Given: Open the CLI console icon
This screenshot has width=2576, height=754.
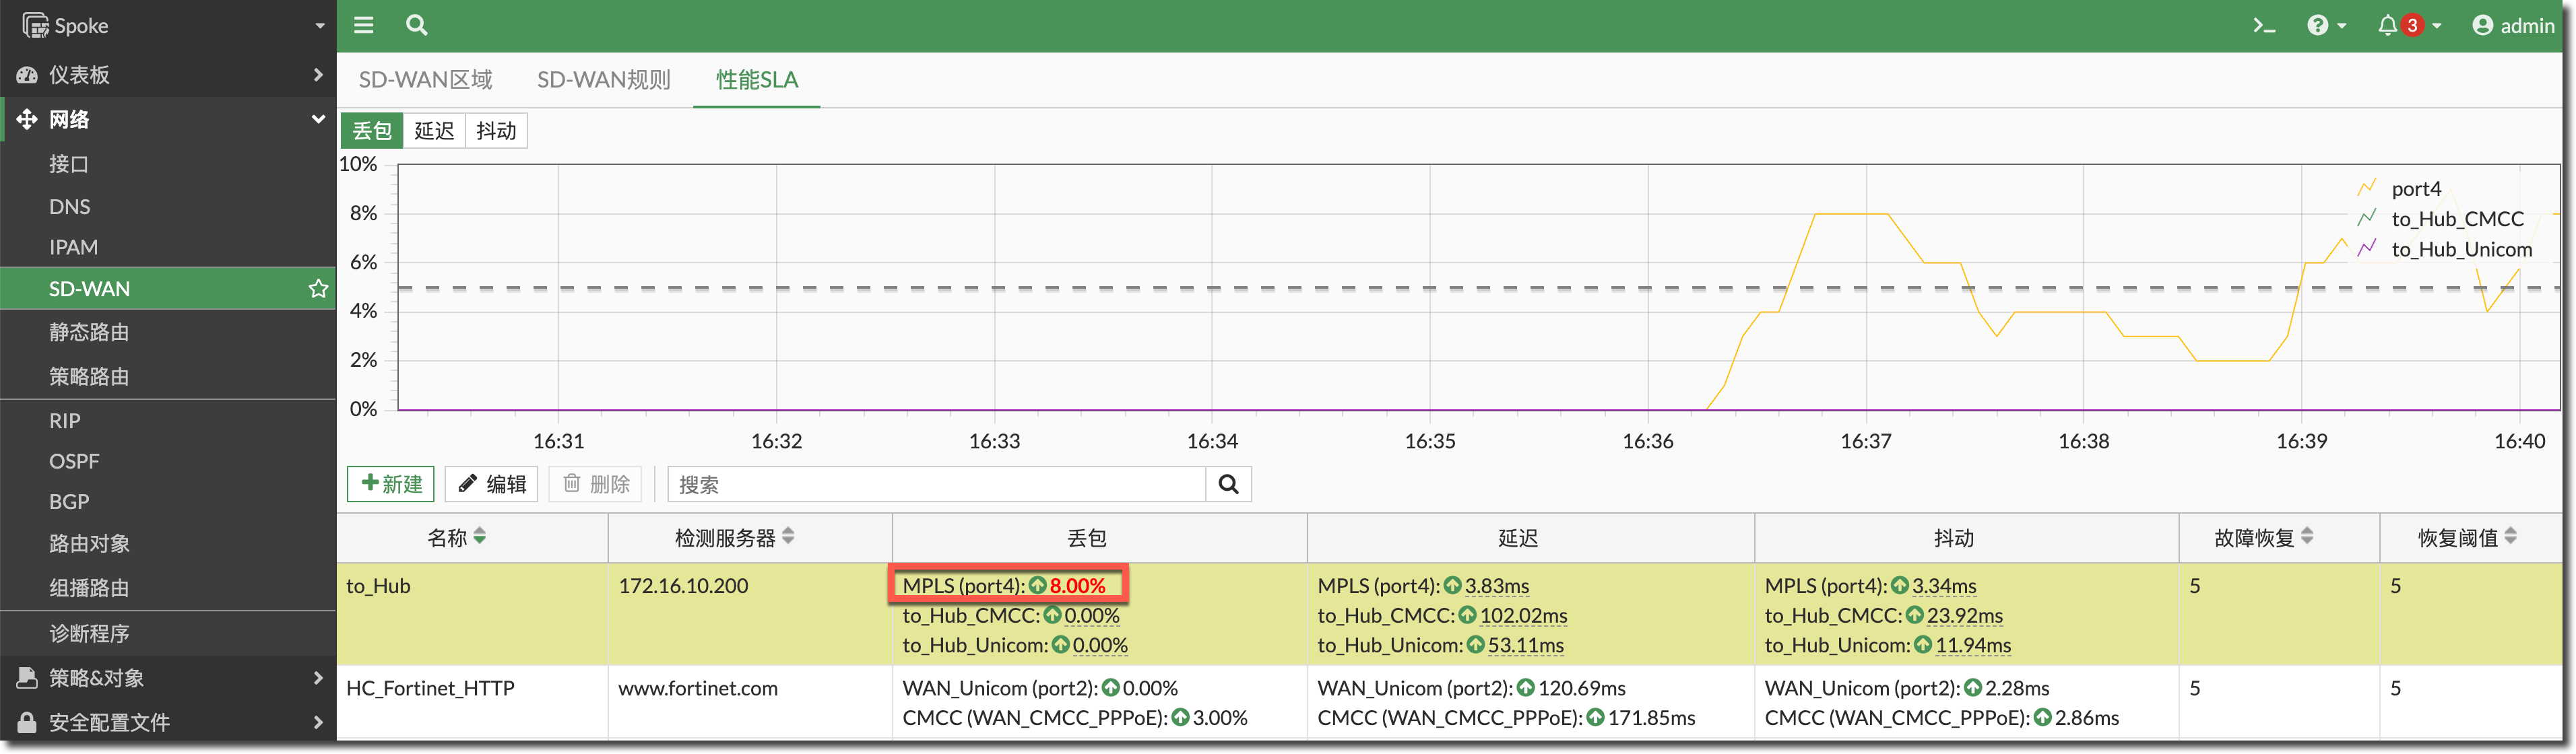Looking at the screenshot, I should 2263,25.
